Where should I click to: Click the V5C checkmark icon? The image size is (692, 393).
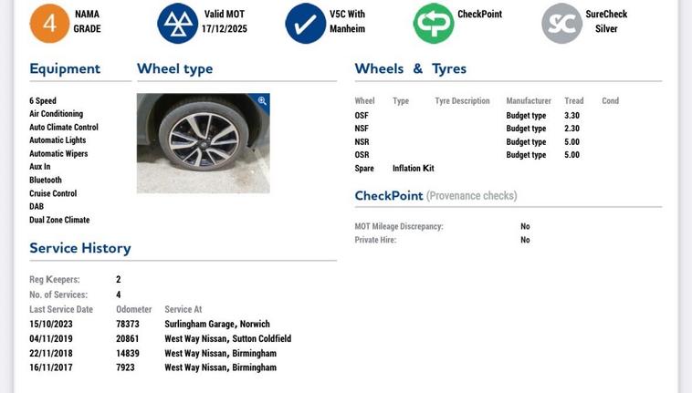pyautogui.click(x=305, y=23)
